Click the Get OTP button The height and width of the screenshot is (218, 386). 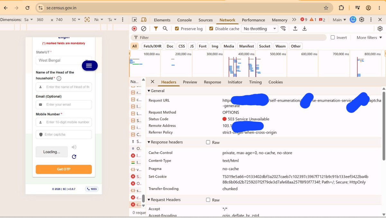pyautogui.click(x=64, y=169)
